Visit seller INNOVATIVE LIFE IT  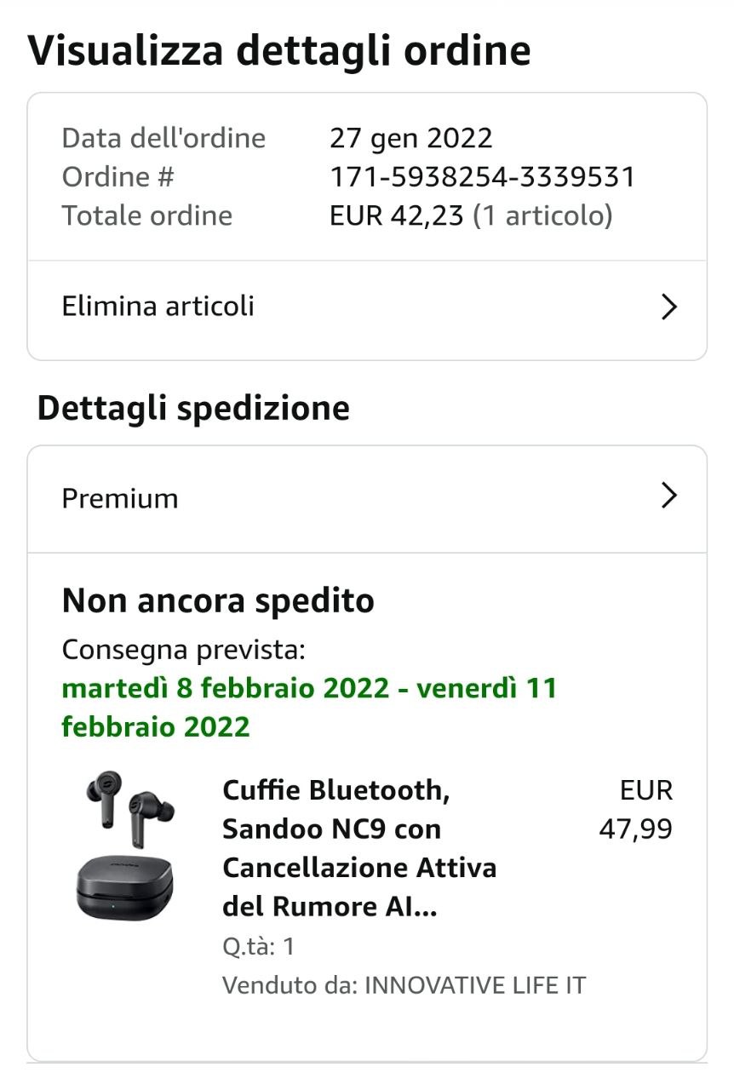[x=474, y=985]
